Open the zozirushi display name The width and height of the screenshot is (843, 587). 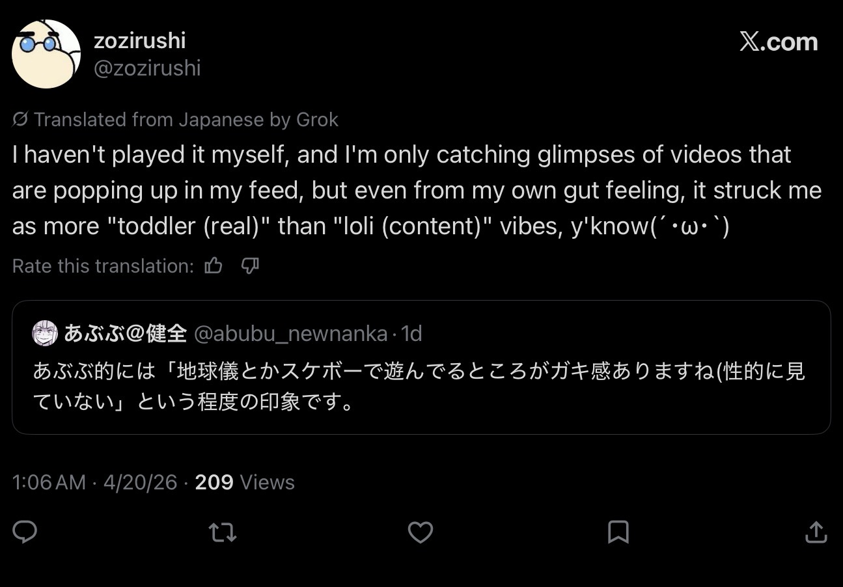pyautogui.click(x=139, y=40)
